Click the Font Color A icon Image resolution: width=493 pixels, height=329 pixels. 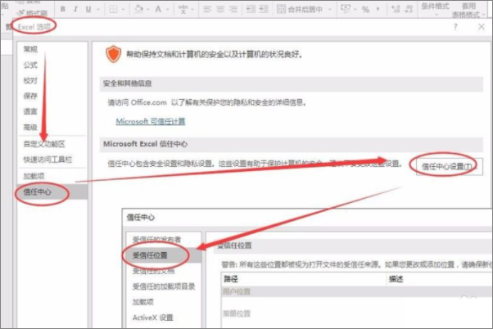point(158,9)
